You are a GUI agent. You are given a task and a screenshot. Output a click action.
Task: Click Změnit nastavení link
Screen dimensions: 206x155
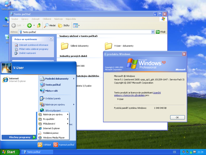pos(27,53)
